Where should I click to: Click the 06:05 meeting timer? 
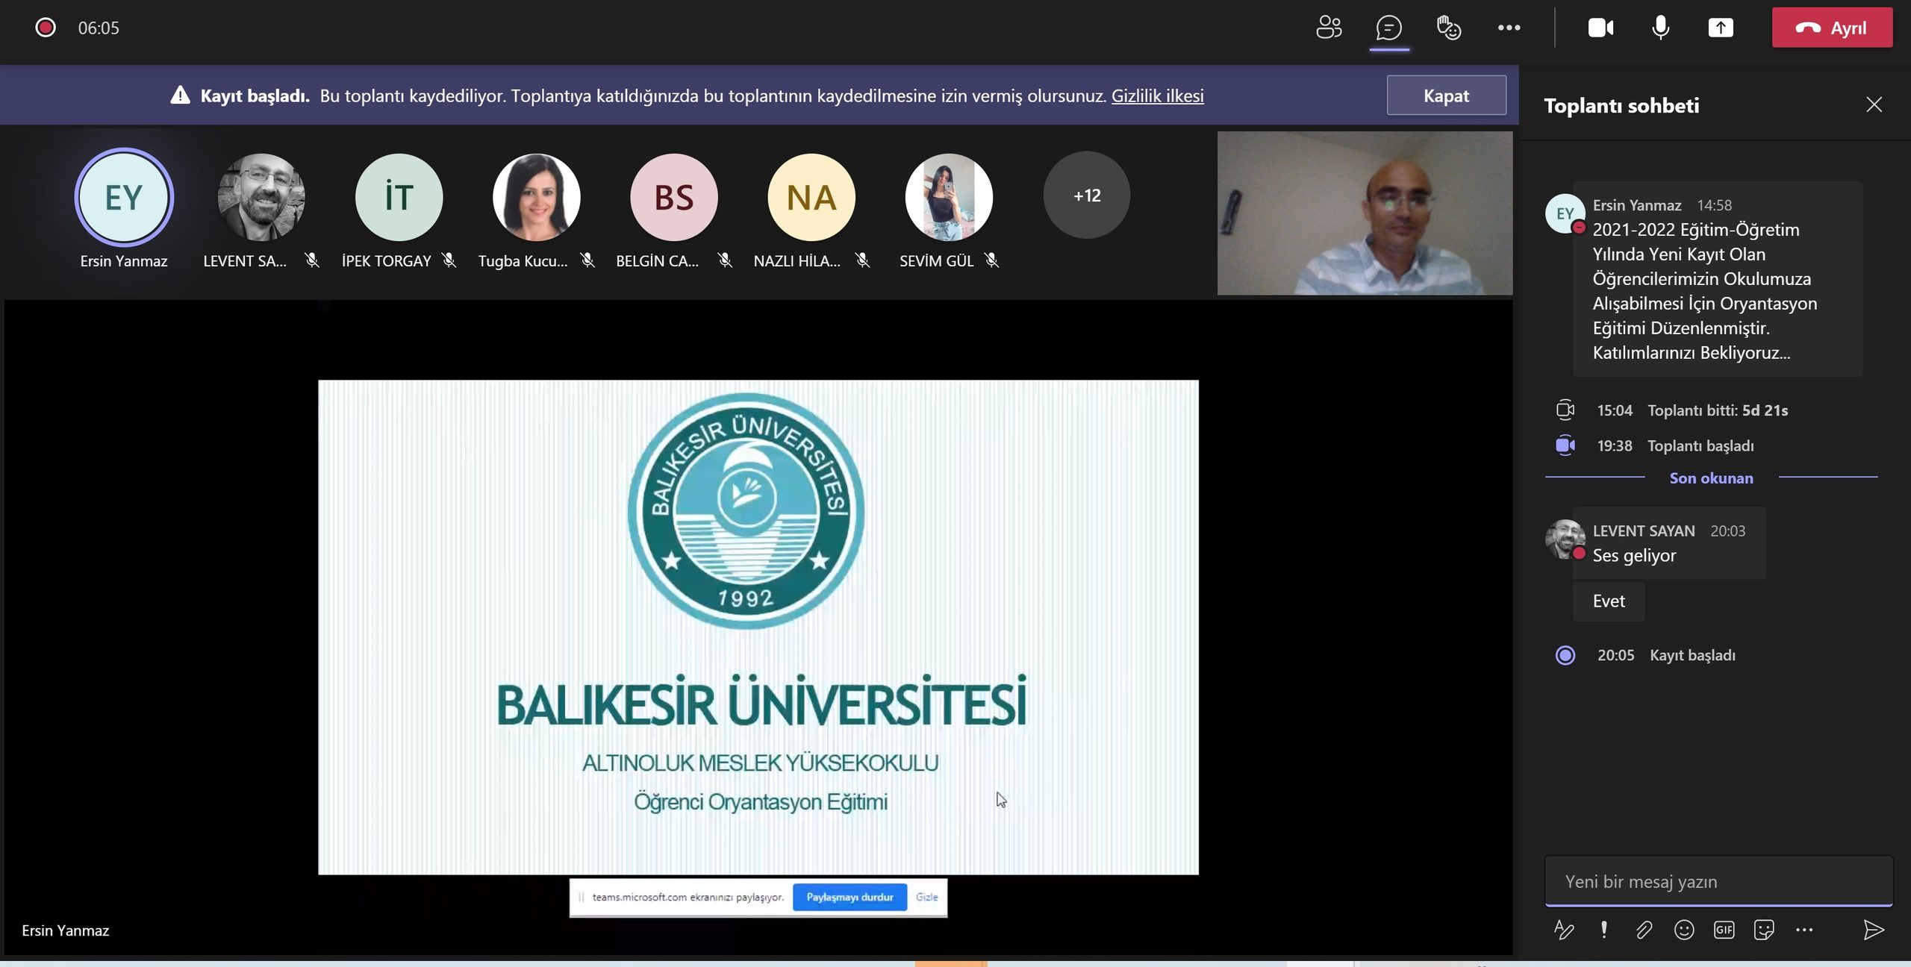click(99, 28)
